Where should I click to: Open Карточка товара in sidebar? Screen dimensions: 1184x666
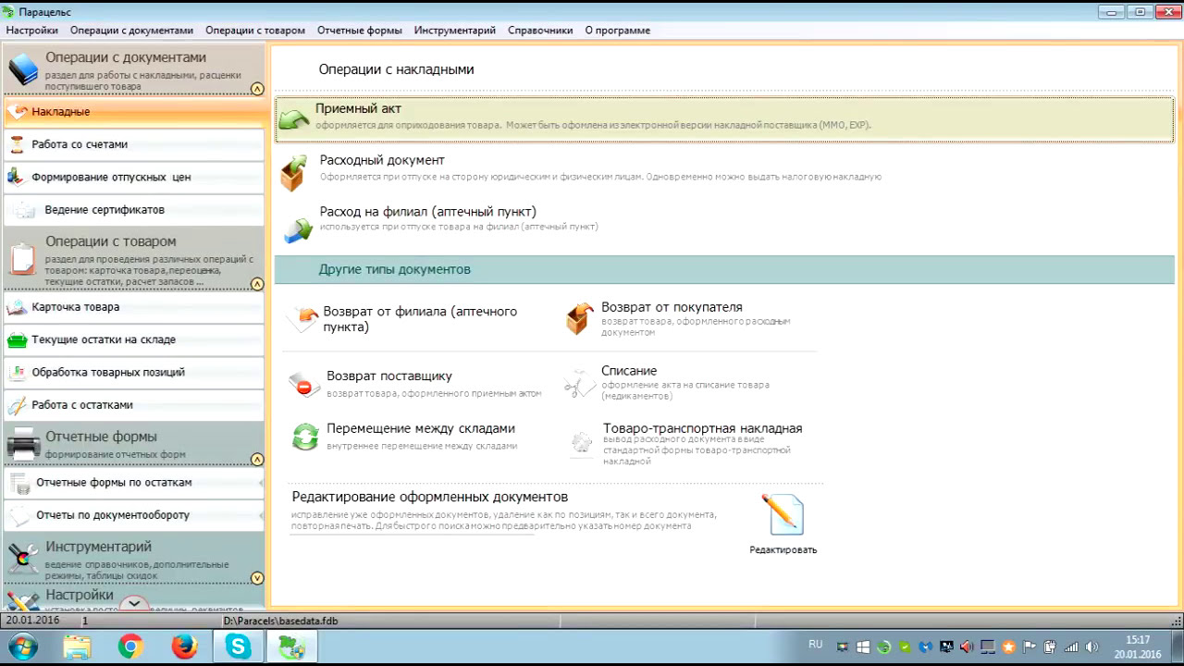tap(134, 307)
